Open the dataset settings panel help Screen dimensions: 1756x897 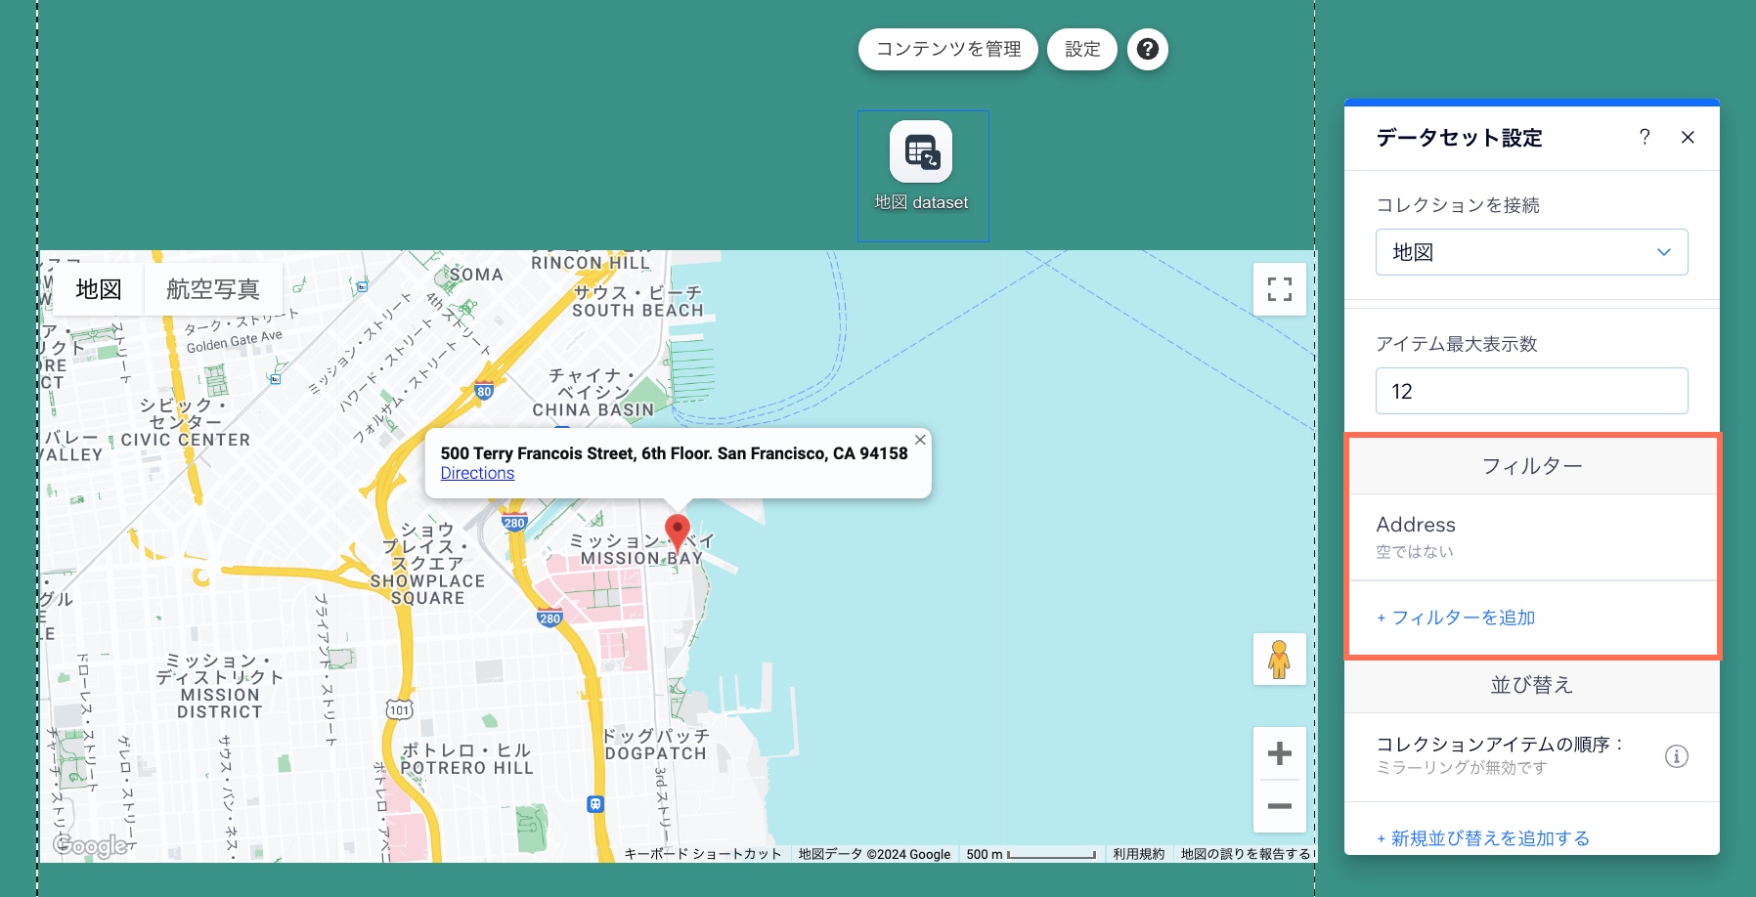tap(1645, 137)
